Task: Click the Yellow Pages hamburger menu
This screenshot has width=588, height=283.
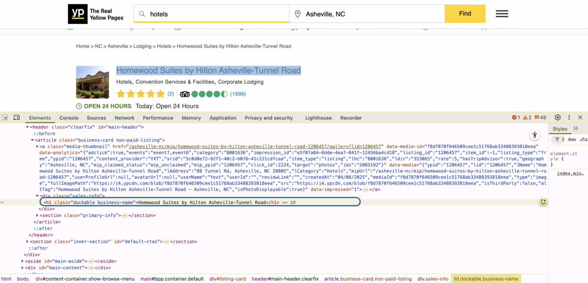Action: click(x=502, y=14)
